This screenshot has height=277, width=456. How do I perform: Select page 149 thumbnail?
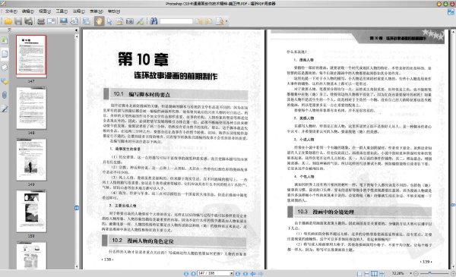click(31, 159)
